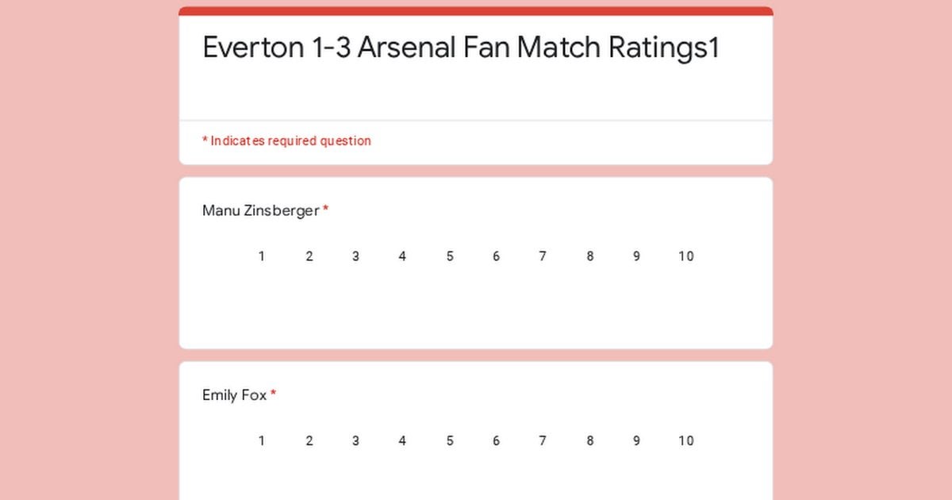Give Manu Zinsberger an 8

589,256
